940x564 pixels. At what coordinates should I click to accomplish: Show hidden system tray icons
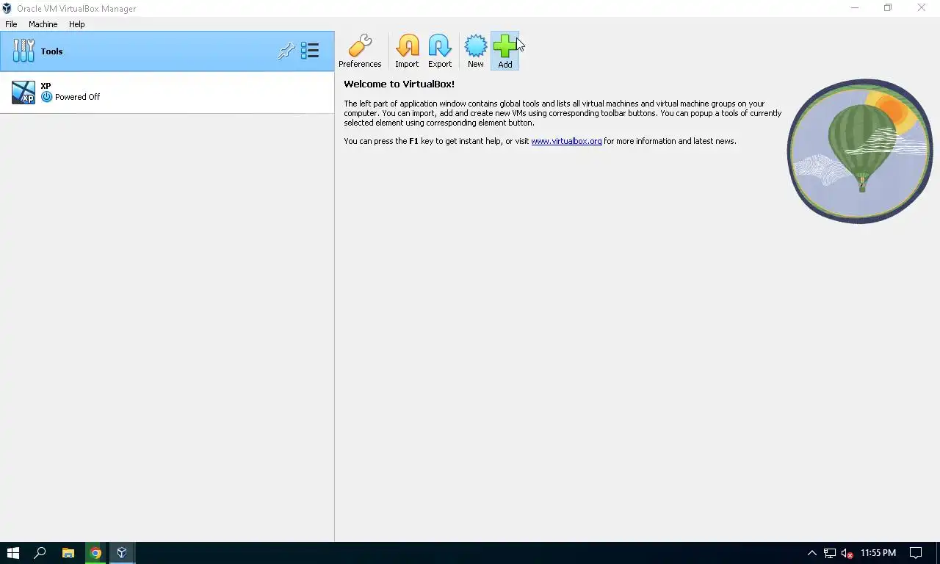[811, 553]
